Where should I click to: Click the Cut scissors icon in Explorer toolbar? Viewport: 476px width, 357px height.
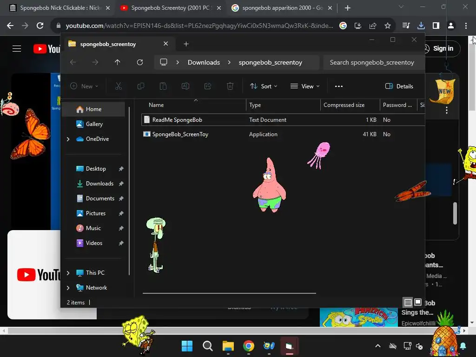pos(119,86)
